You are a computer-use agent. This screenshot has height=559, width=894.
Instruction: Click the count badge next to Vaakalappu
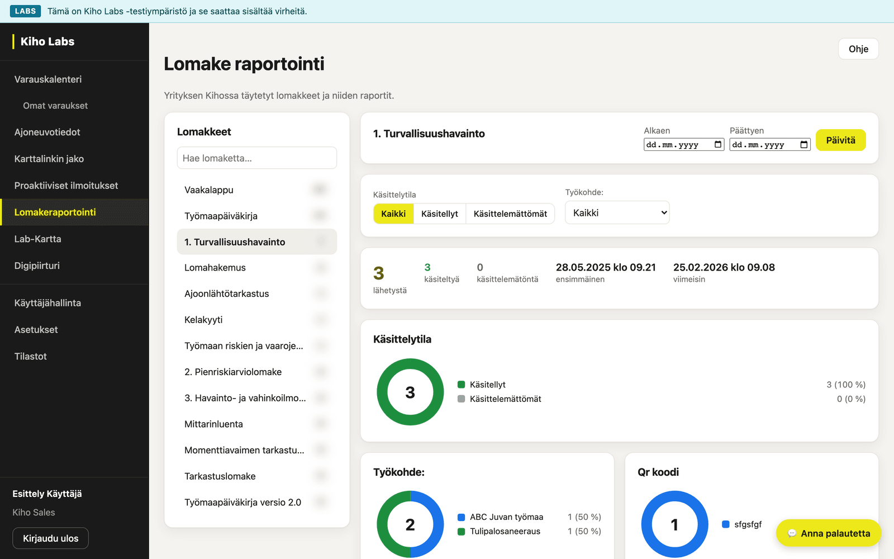319,190
